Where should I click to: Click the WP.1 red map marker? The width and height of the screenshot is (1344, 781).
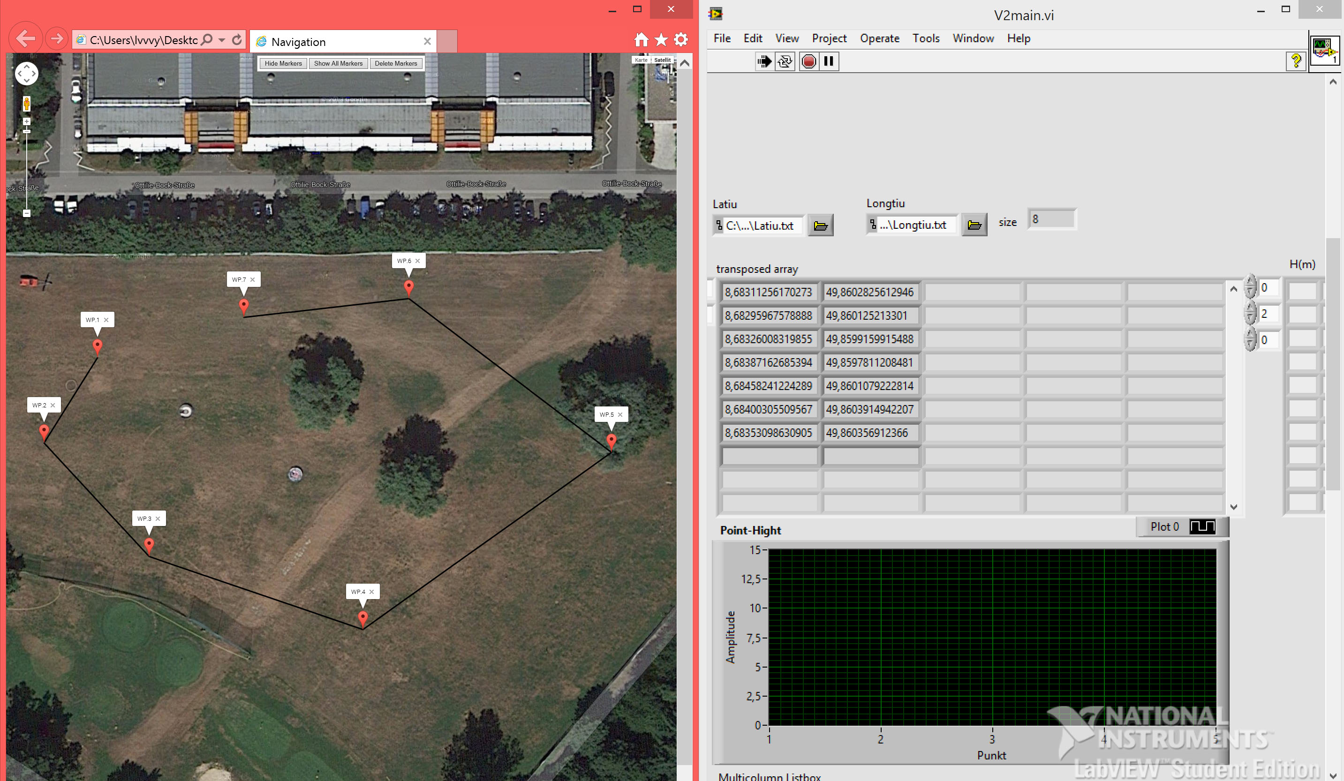tap(97, 347)
